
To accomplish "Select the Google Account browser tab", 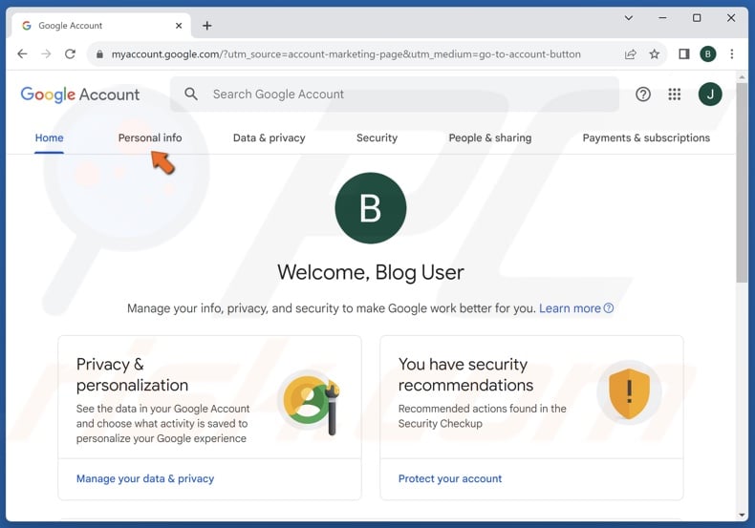I will 101,26.
